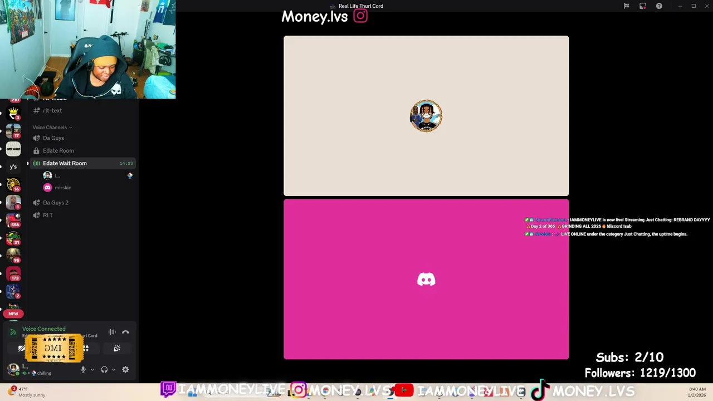Open the Help question mark icon

pos(659,6)
